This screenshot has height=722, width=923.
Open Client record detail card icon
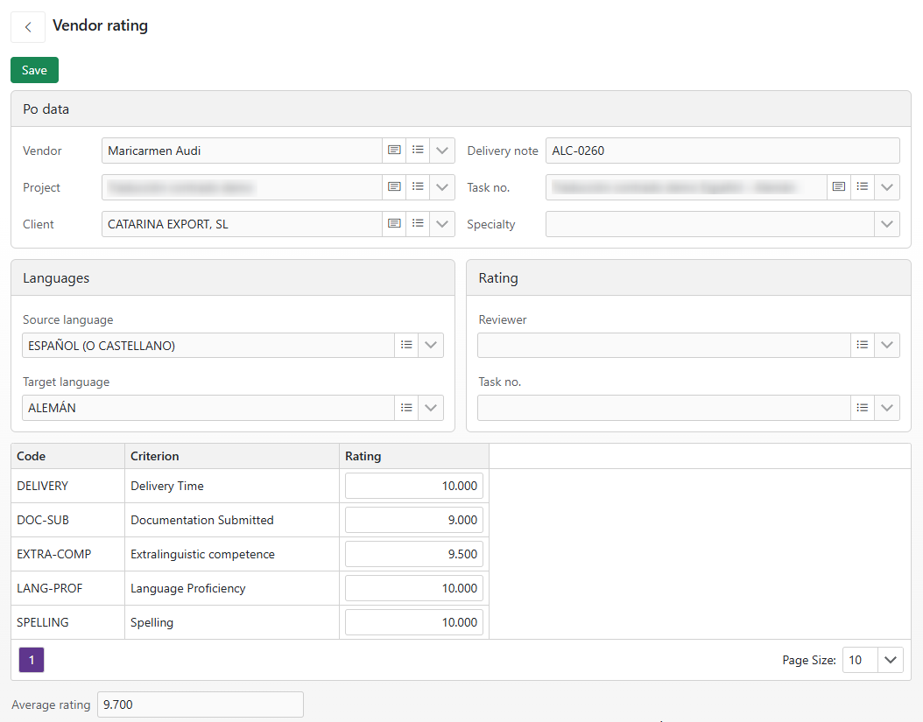[x=394, y=224]
